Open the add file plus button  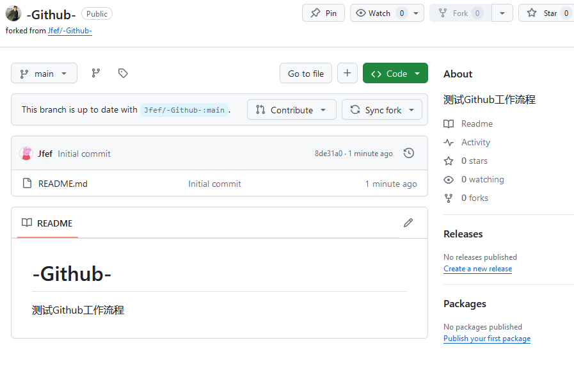click(347, 73)
